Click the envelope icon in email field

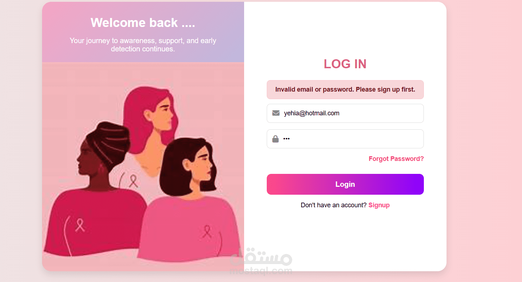(276, 113)
